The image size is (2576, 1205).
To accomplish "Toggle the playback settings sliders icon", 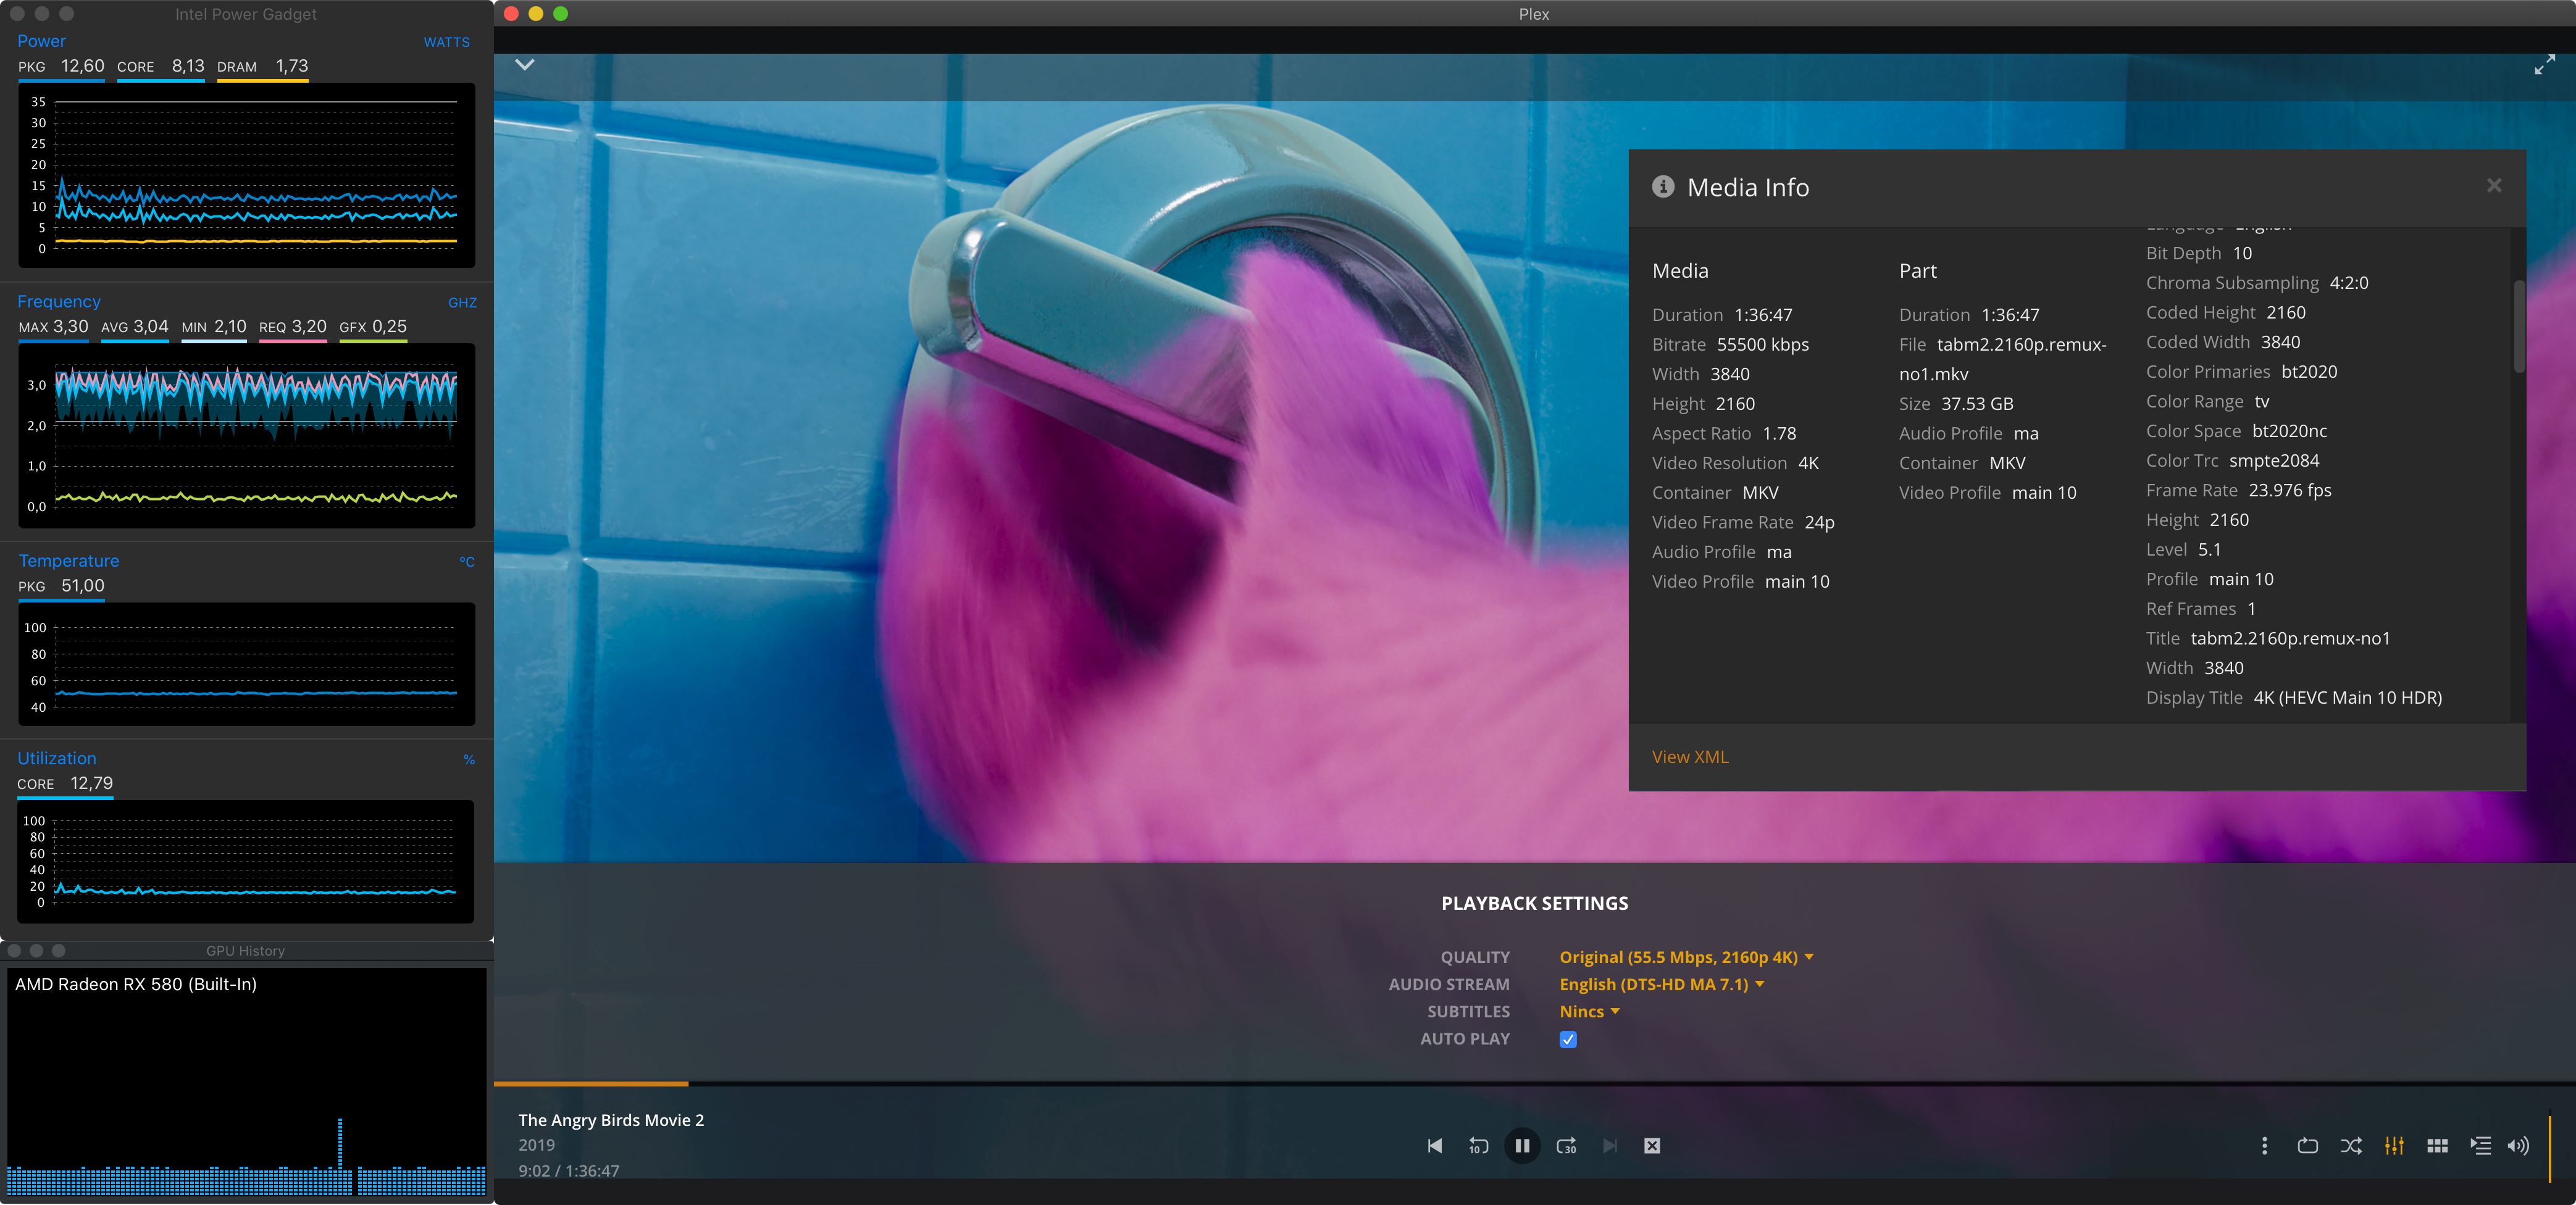I will pyautogui.click(x=2394, y=1146).
